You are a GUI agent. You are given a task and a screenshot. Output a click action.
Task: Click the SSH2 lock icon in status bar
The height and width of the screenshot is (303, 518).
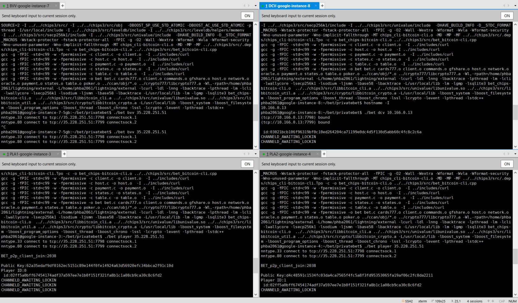[x=403, y=301]
